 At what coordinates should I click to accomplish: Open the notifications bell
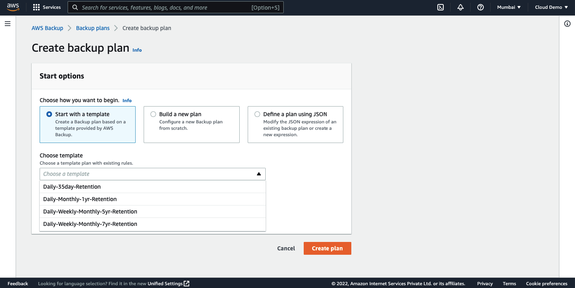(x=461, y=7)
